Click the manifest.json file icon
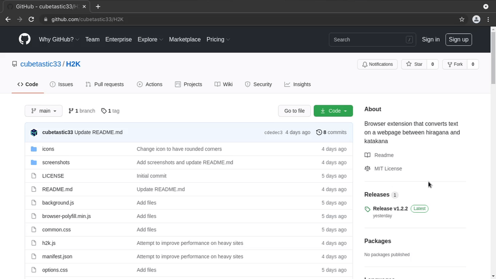496x279 pixels. click(x=34, y=256)
